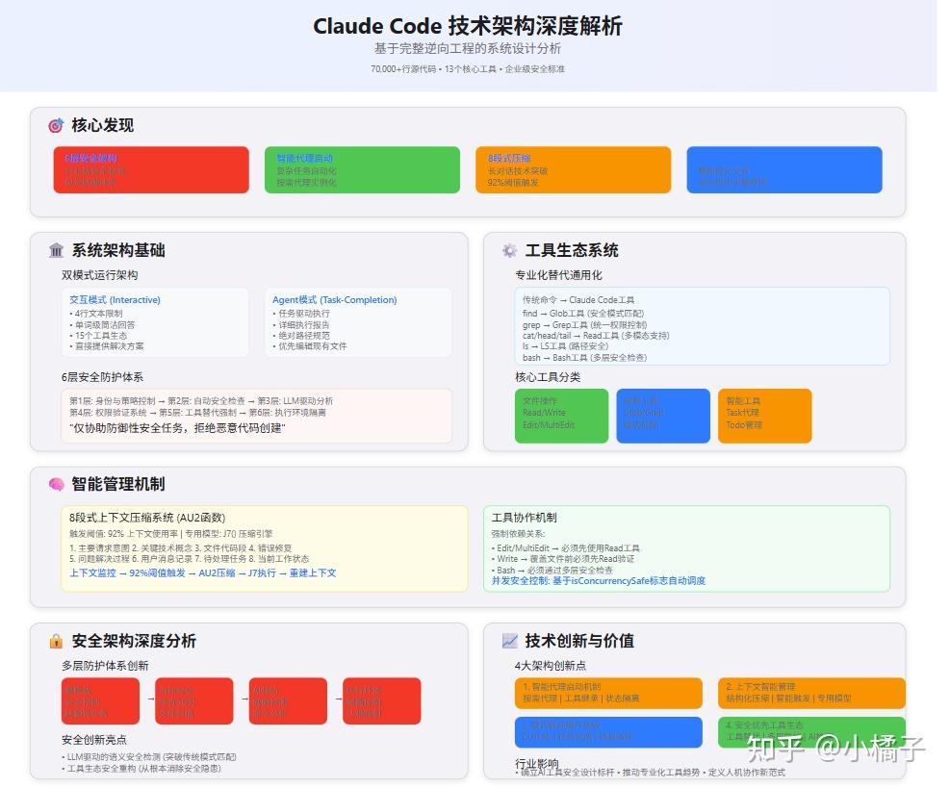This screenshot has height=788, width=950.
Task: Click the main title Claude Code 技术架构深度解析
Action: click(x=468, y=26)
